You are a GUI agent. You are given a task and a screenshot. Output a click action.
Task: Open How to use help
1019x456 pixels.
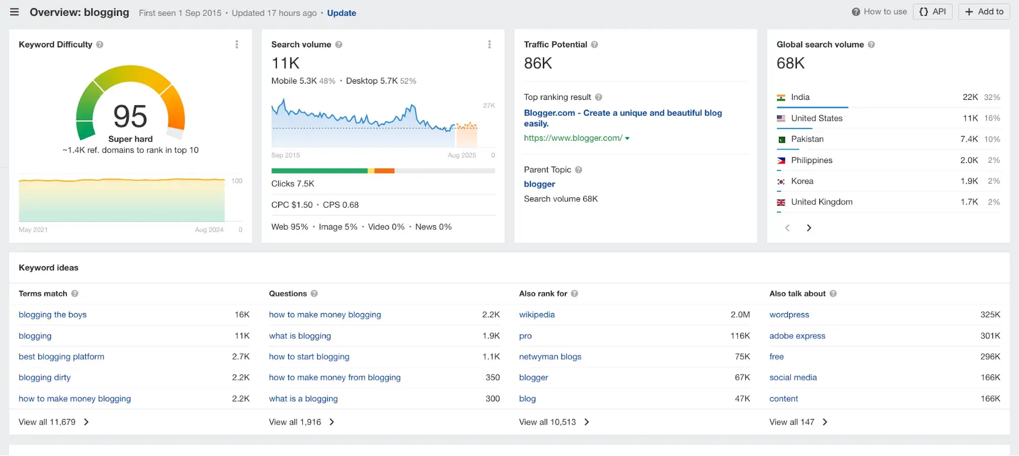click(x=879, y=12)
